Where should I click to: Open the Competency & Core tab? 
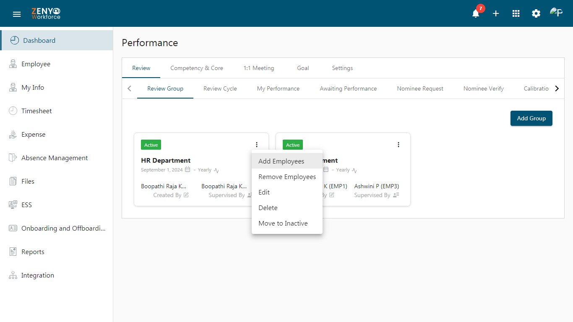[x=197, y=68]
